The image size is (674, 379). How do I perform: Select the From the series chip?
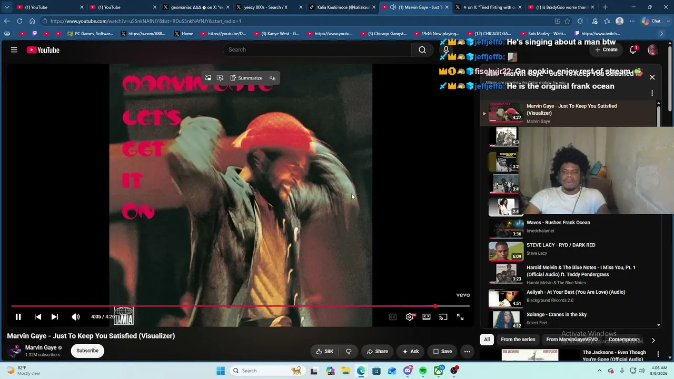tap(518, 340)
